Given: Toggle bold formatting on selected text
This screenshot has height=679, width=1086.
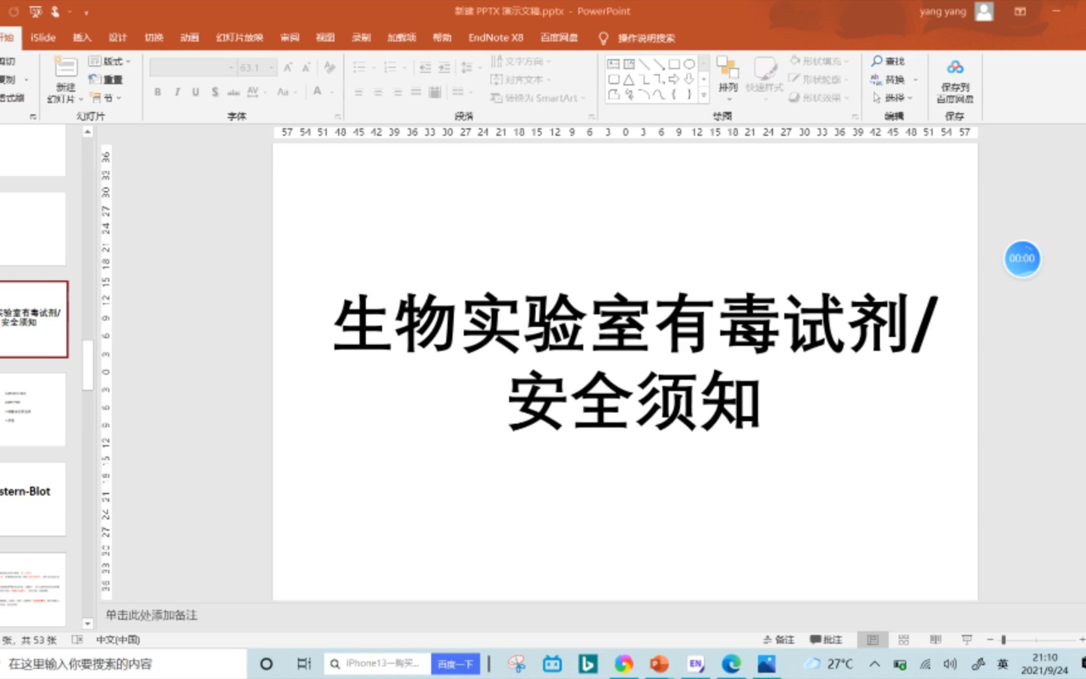Looking at the screenshot, I should click(x=157, y=92).
